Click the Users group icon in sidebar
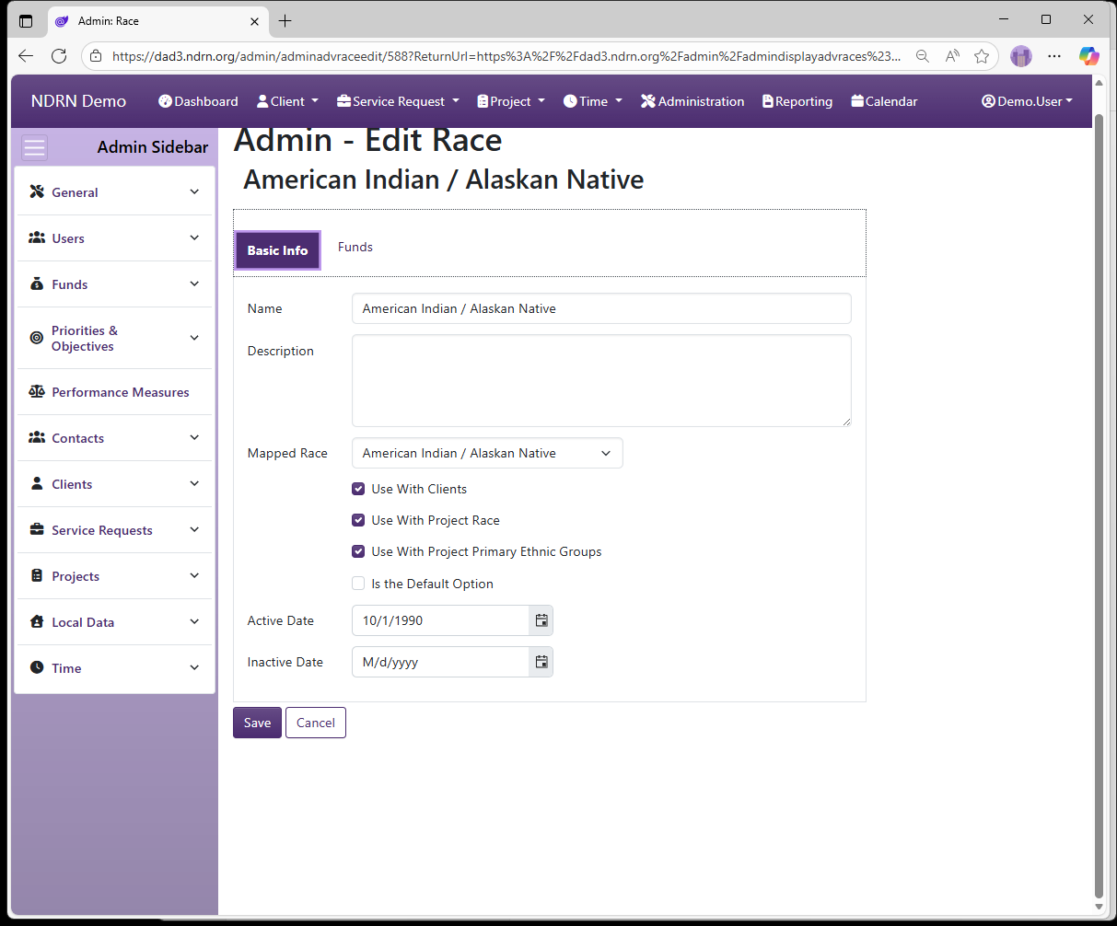 click(x=37, y=237)
